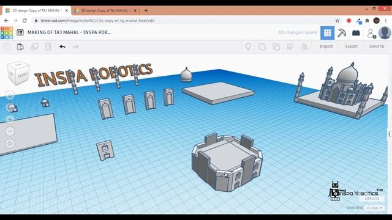
Task: Open the Chrome three-dot menu
Action: 386,21
